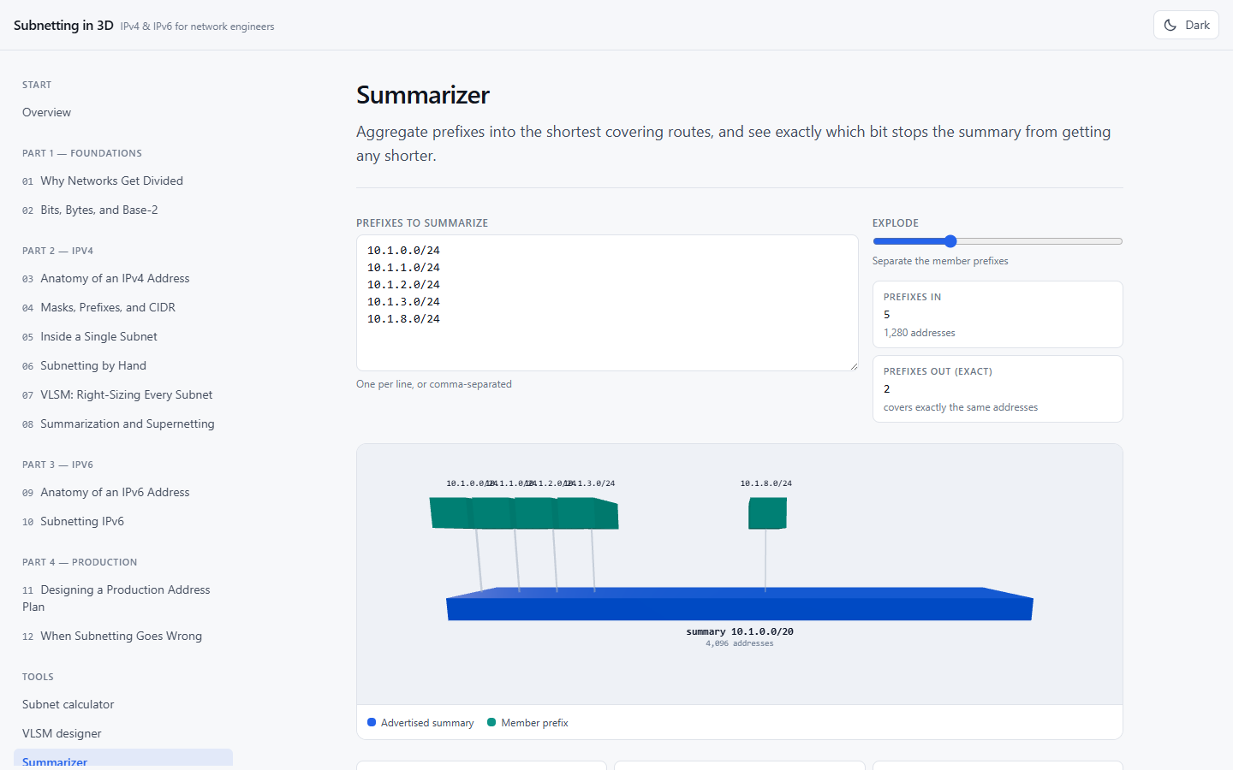
Task: Click the moon icon in Dark button
Action: tap(1170, 26)
